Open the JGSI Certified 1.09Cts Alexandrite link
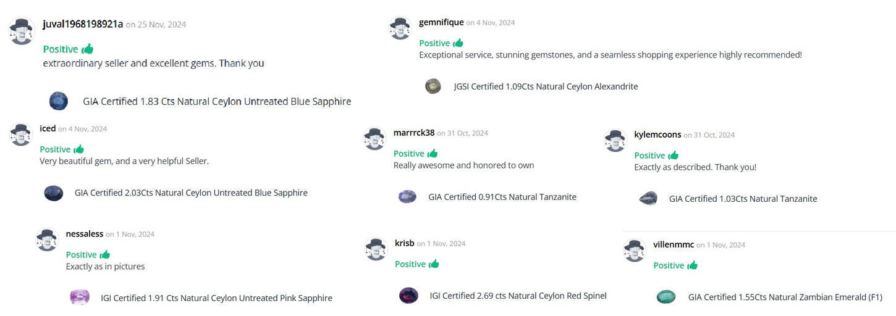Viewport: 896px width, 316px height. tap(546, 86)
